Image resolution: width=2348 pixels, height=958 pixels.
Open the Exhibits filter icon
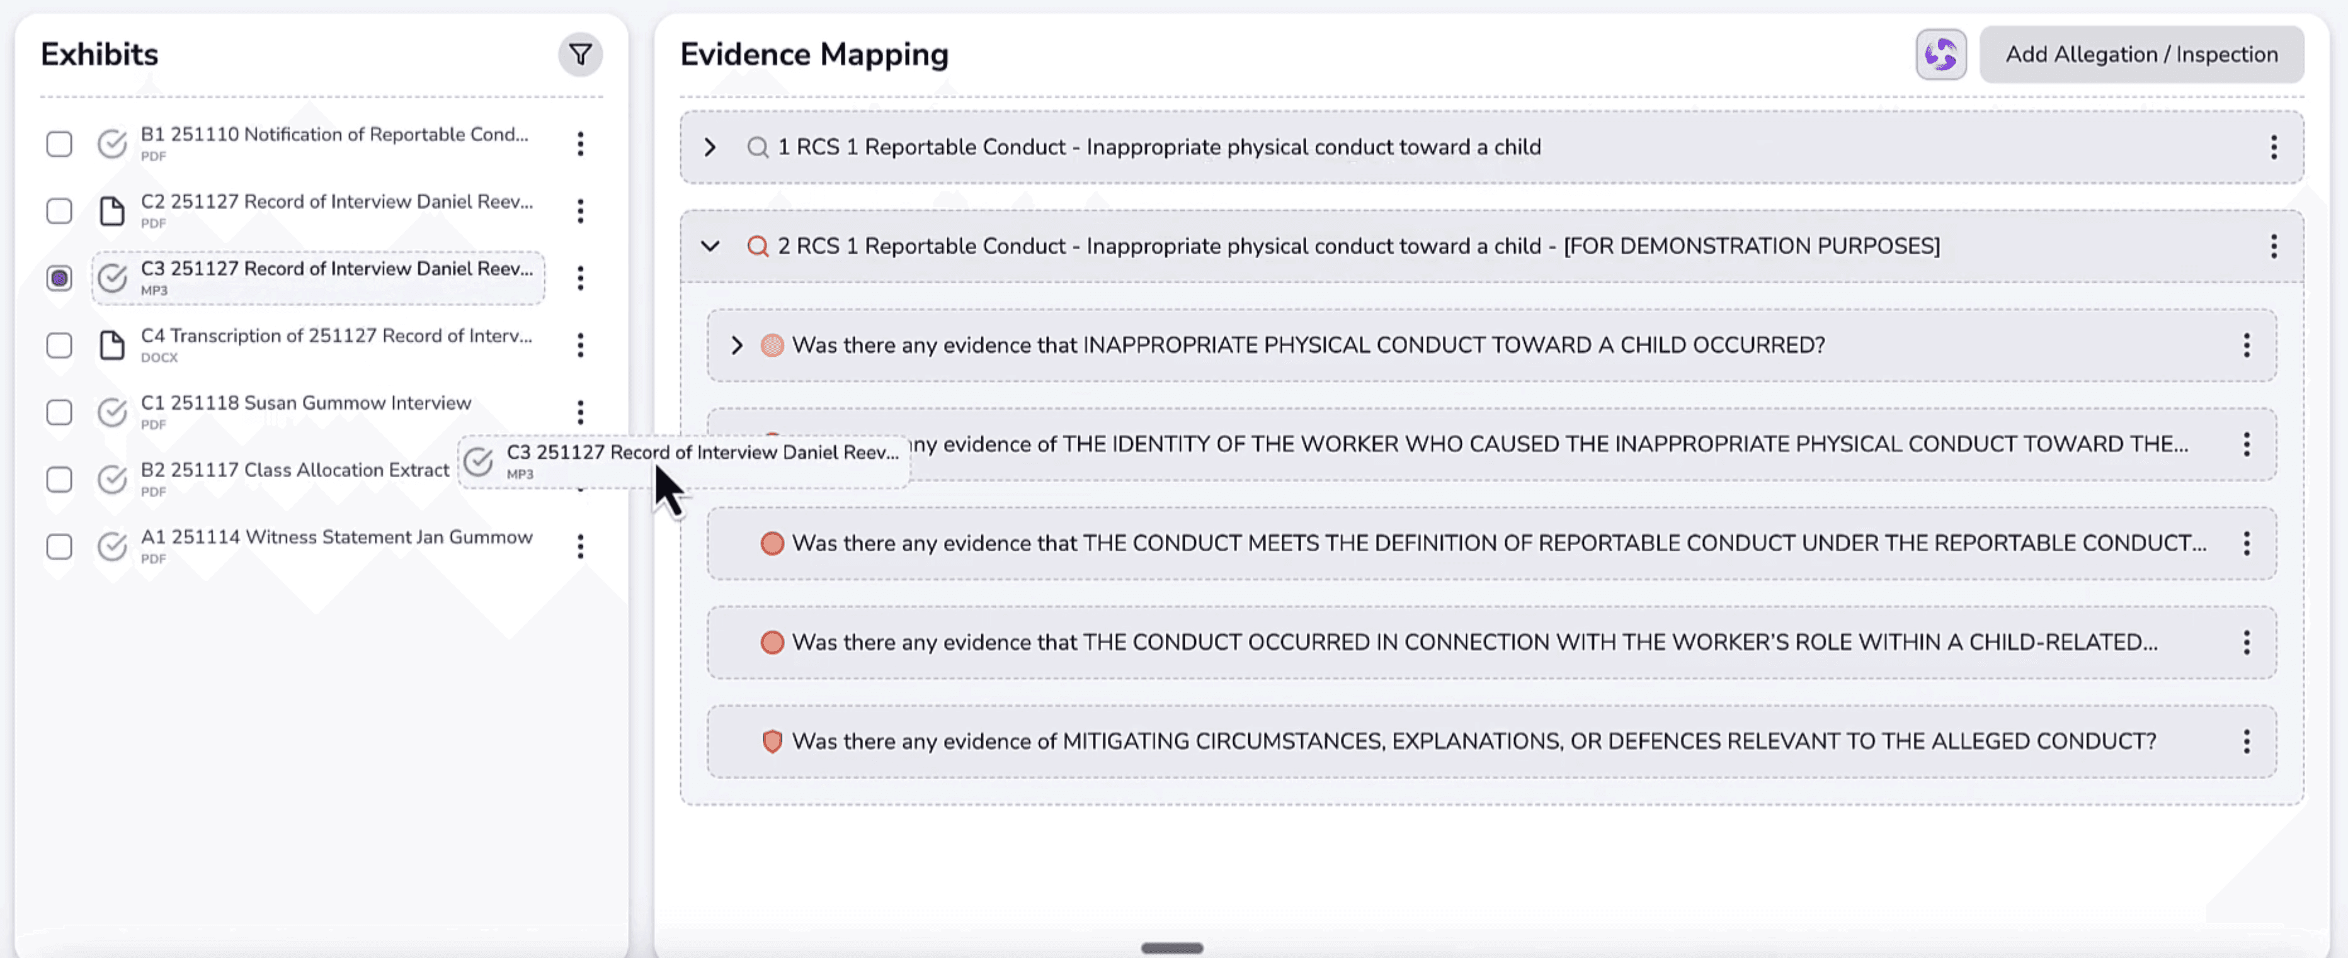pos(579,55)
